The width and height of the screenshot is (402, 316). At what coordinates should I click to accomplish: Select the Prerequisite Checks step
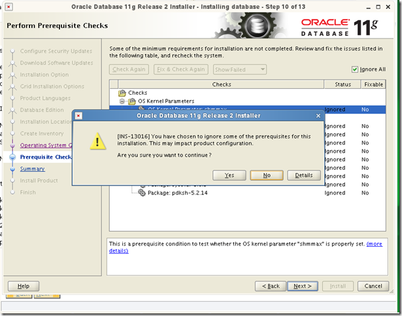46,157
